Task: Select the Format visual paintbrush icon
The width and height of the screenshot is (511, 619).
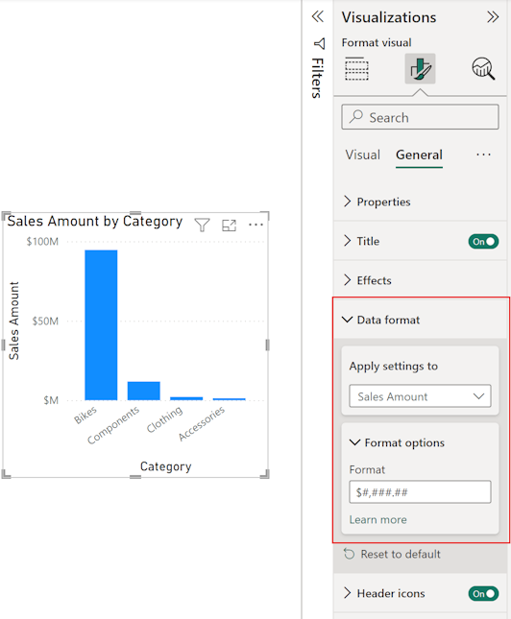Action: click(x=420, y=69)
